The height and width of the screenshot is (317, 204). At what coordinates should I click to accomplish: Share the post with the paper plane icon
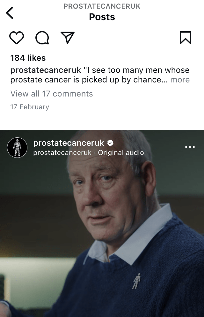click(68, 38)
